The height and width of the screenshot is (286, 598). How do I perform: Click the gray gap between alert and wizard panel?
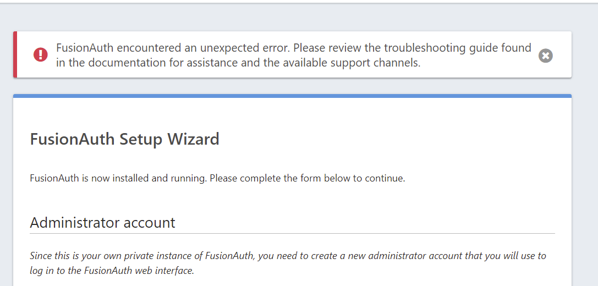(293, 86)
